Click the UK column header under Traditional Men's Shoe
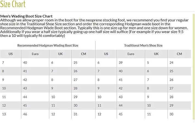The height and width of the screenshot is (123, 195). point(156,54)
